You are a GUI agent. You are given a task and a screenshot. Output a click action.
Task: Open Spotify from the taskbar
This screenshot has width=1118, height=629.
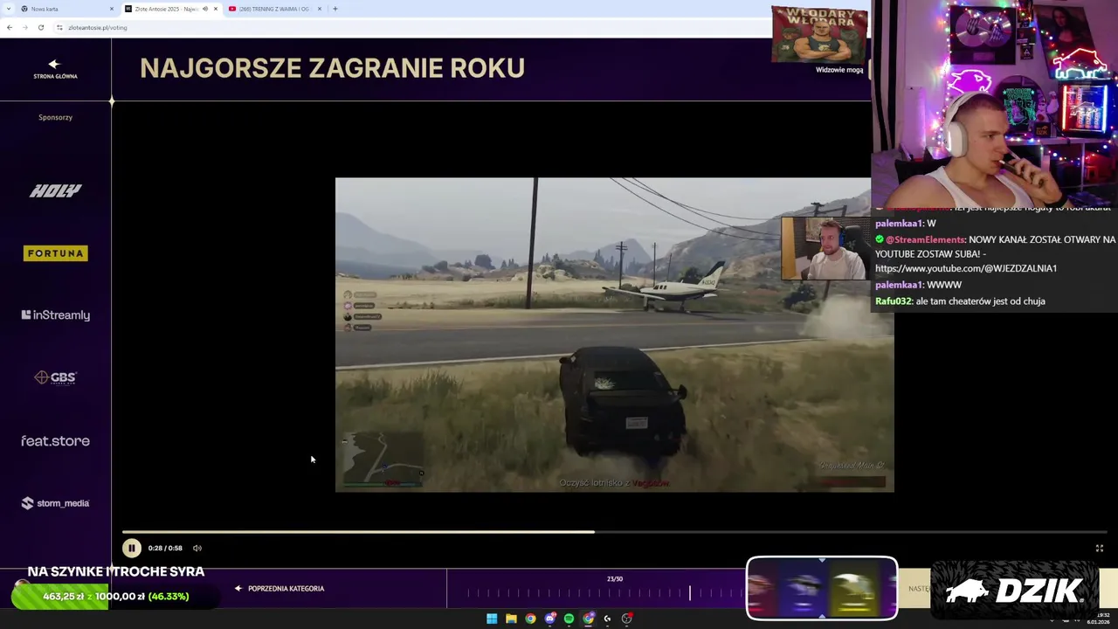pos(569,619)
